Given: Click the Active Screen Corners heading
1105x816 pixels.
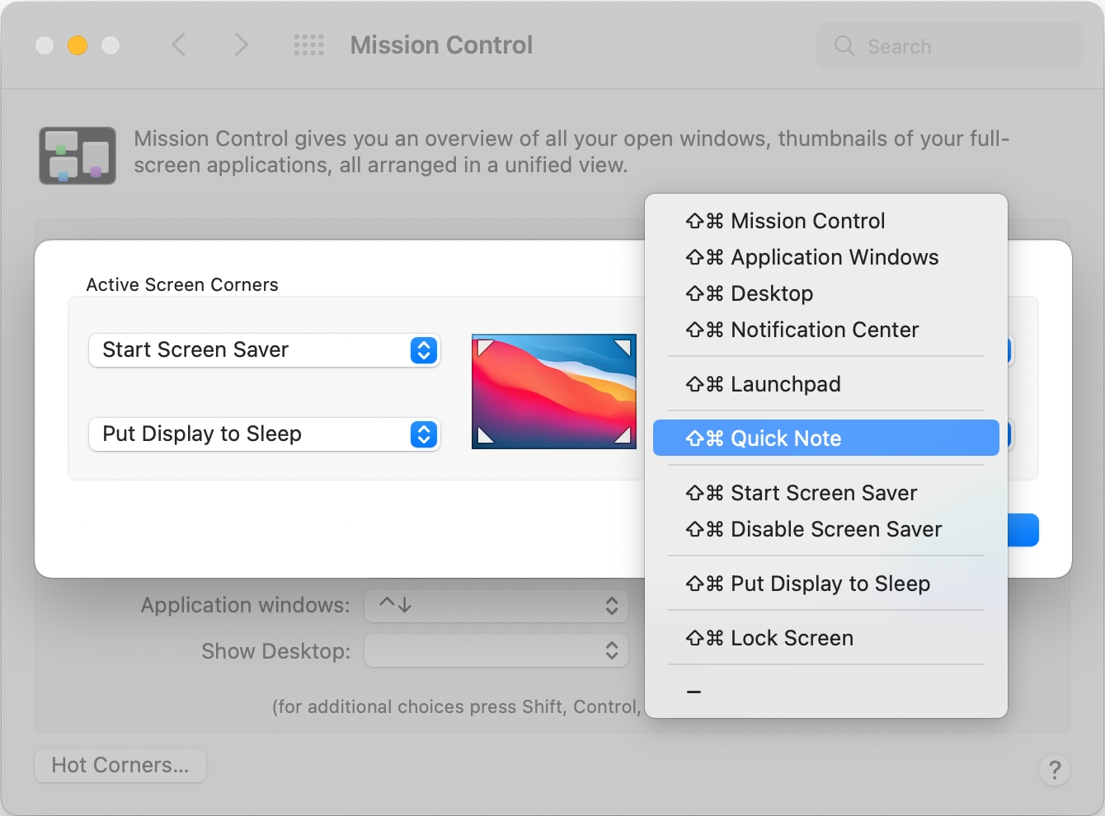Looking at the screenshot, I should [x=182, y=284].
